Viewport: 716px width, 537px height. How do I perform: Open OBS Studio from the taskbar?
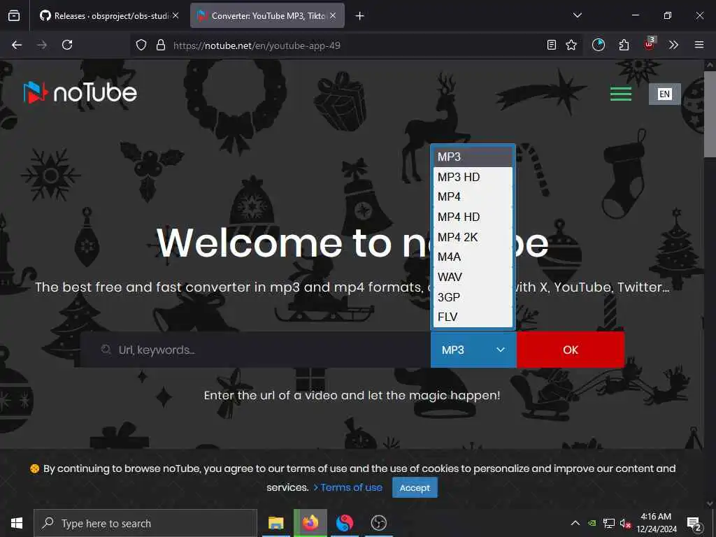pyautogui.click(x=378, y=523)
